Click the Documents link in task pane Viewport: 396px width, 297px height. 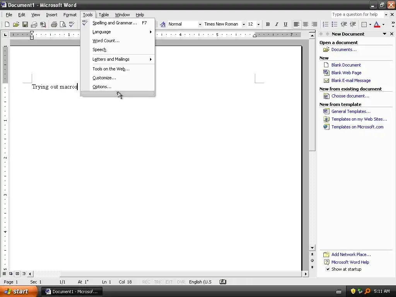tap(344, 49)
